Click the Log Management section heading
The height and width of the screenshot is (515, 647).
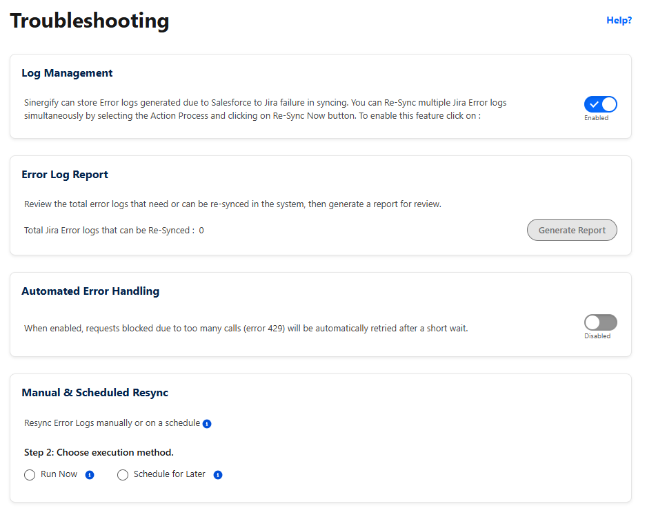67,73
